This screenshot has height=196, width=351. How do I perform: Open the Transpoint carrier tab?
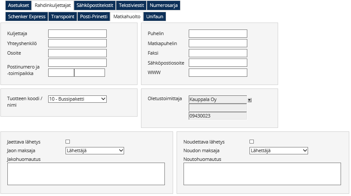pyautogui.click(x=63, y=16)
